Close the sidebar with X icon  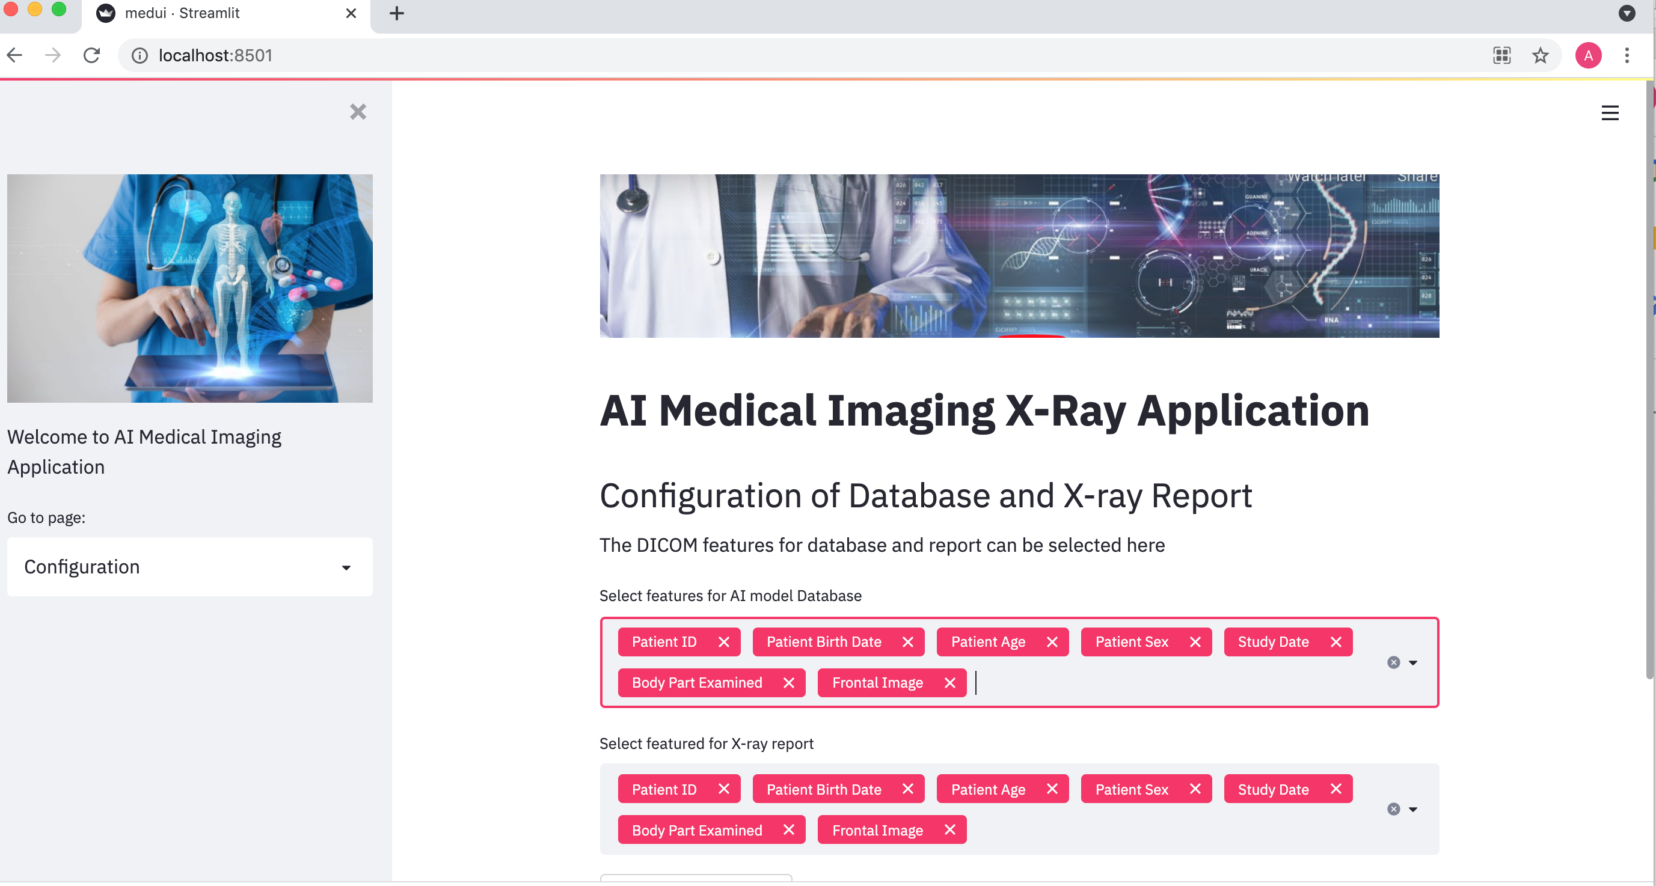(x=358, y=112)
